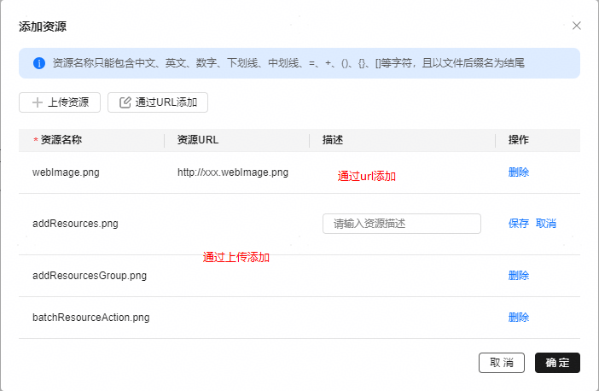Select the addResourcesGroup.png file name
The width and height of the screenshot is (599, 391).
(x=90, y=275)
